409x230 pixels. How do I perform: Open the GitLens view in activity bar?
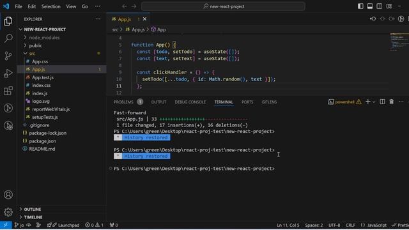[x=8, y=108]
